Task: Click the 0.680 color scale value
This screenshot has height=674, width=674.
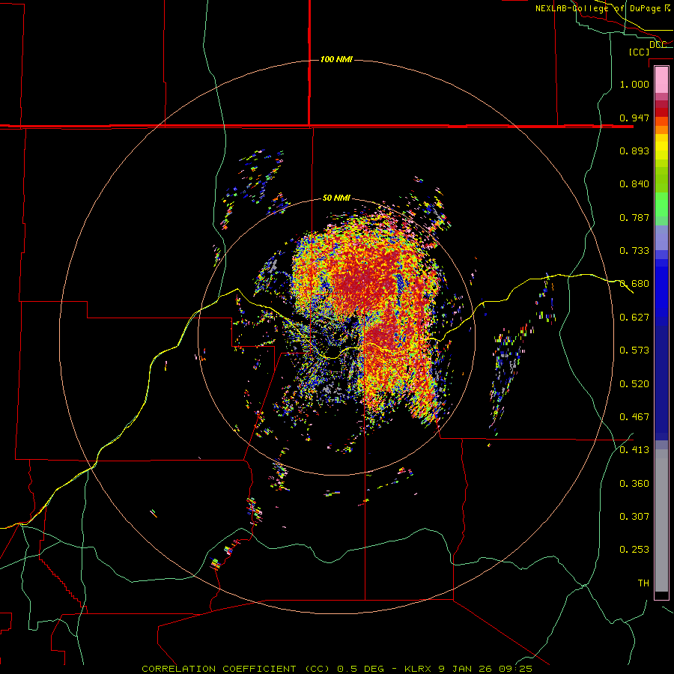Action: 634,284
